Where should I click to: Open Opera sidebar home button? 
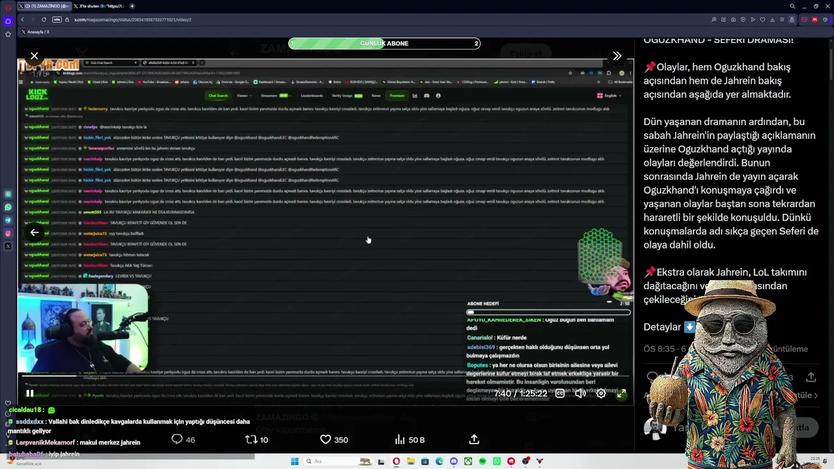point(8,21)
